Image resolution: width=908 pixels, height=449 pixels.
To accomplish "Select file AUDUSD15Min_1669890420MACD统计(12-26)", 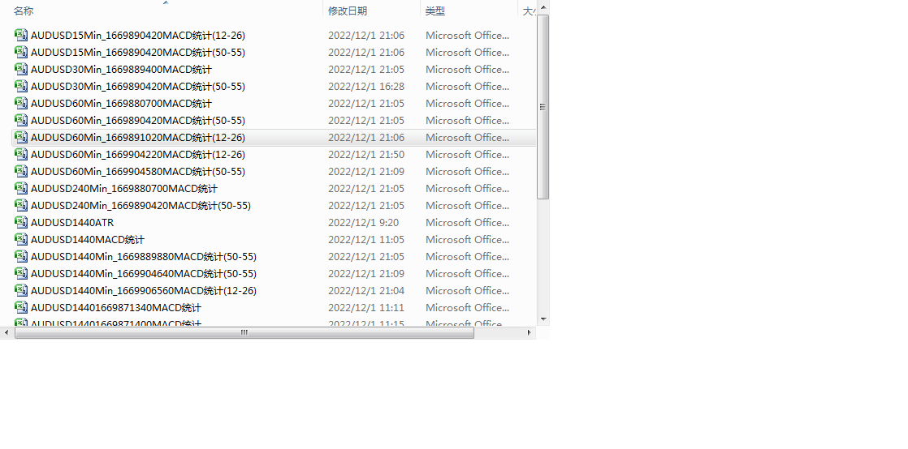I will pyautogui.click(x=138, y=35).
